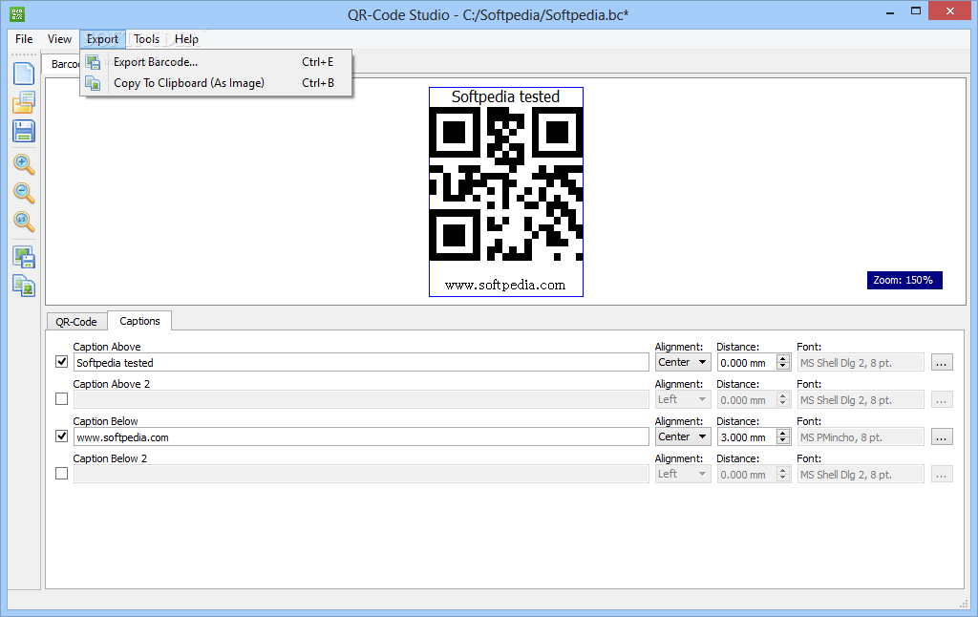
Task: Click Caption Above distance value field
Action: pos(747,363)
